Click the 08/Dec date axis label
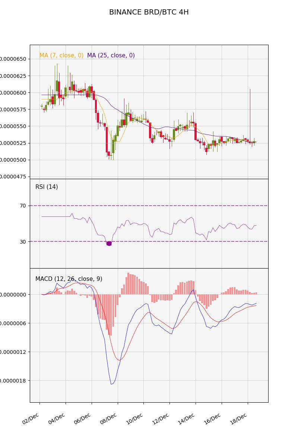 click(x=109, y=419)
